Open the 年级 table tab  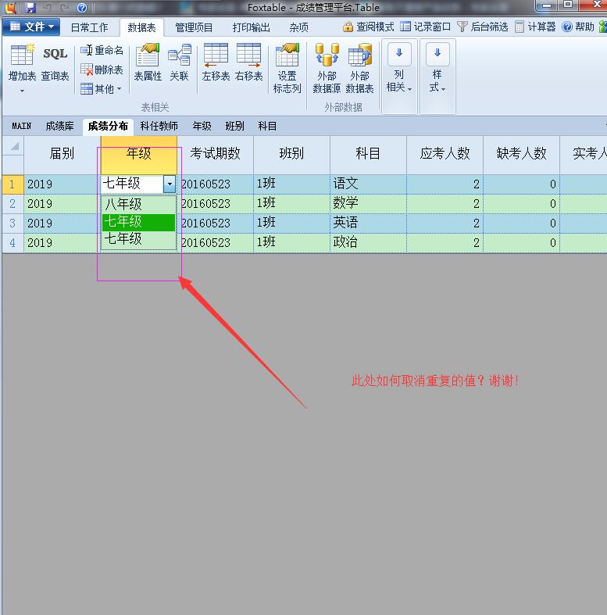coord(202,127)
